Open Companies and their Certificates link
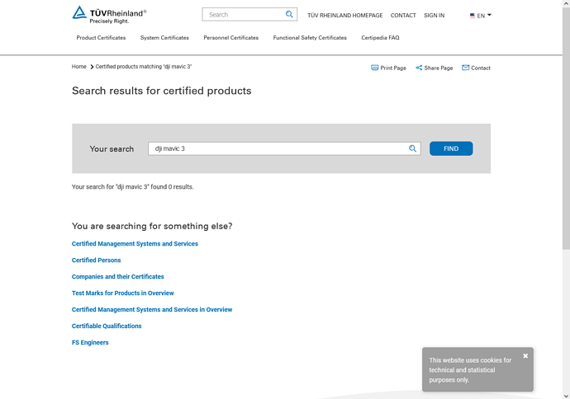 tap(118, 276)
